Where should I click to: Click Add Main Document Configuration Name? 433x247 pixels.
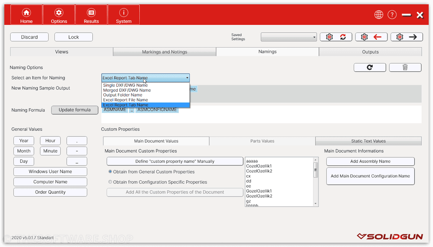tap(370, 176)
